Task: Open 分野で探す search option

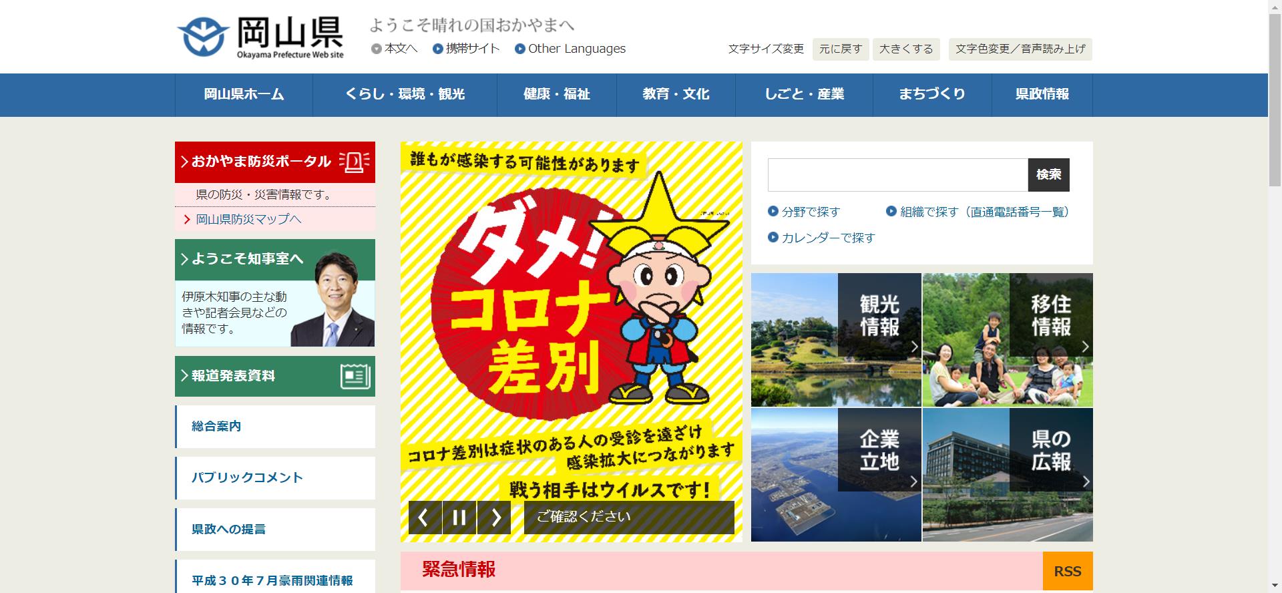Action: pos(811,212)
